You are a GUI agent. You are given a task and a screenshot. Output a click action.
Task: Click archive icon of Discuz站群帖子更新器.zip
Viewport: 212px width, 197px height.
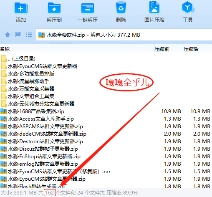coord(4,149)
